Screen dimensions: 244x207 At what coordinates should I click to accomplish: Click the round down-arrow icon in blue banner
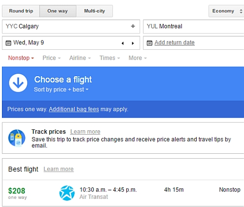click(x=18, y=83)
